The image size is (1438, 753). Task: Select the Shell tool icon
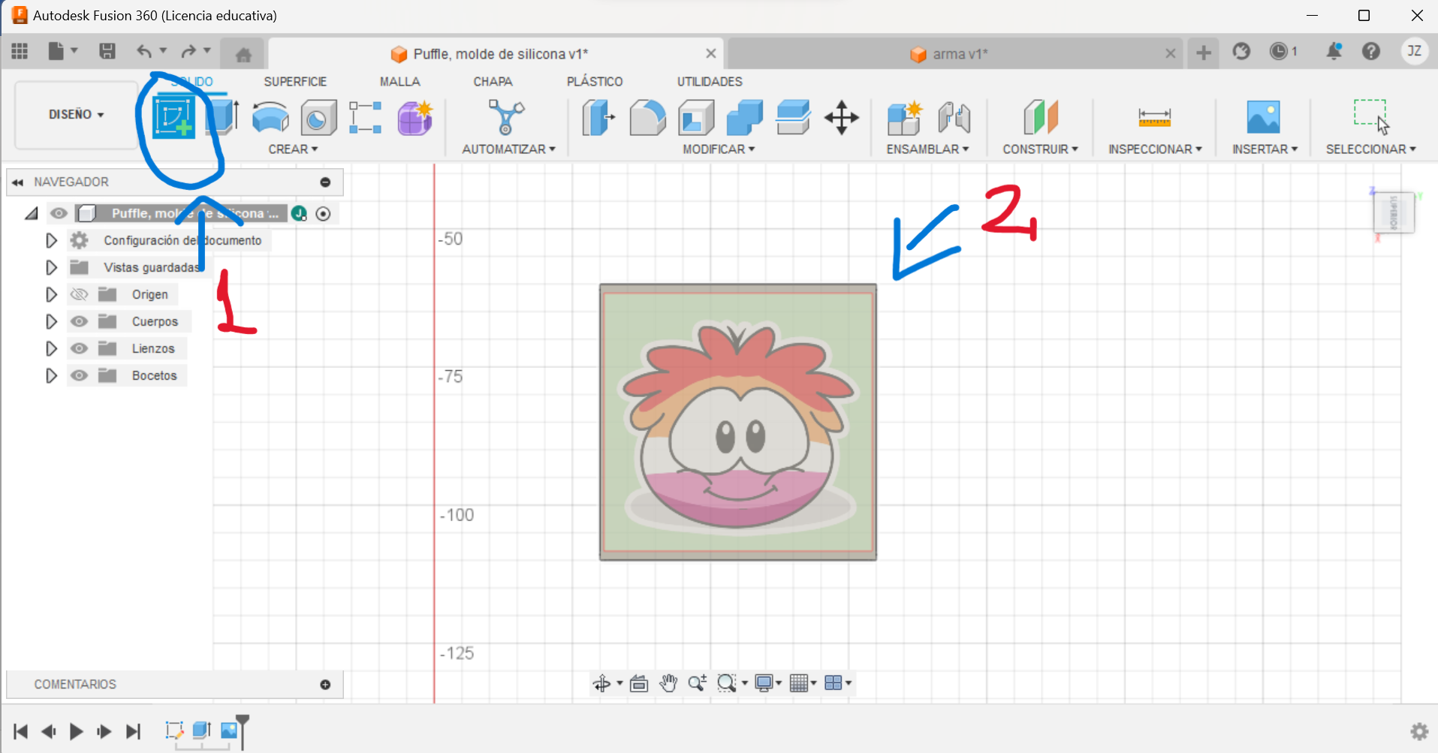click(x=696, y=118)
